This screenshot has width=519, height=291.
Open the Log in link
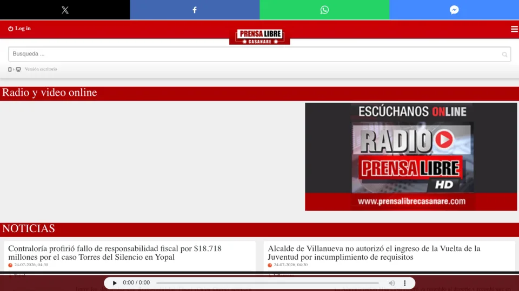pos(19,29)
